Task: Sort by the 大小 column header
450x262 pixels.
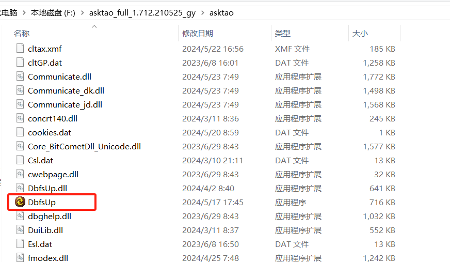Action: click(x=360, y=33)
